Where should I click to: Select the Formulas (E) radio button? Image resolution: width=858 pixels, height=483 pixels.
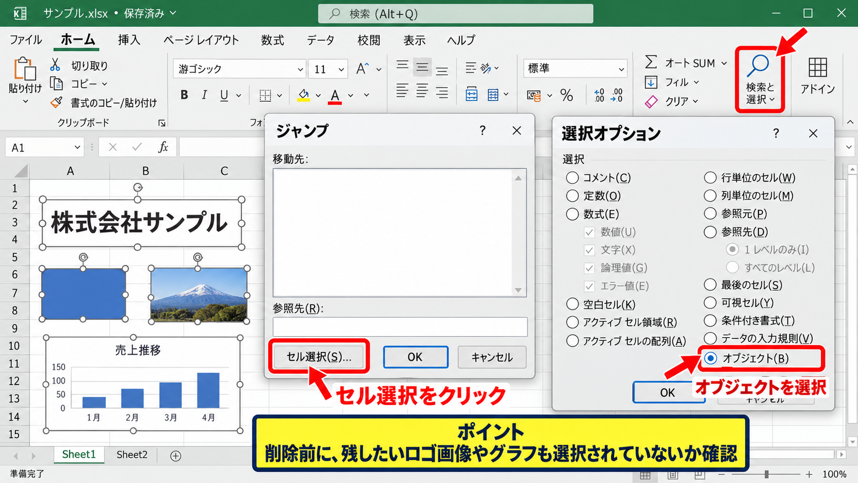(572, 214)
